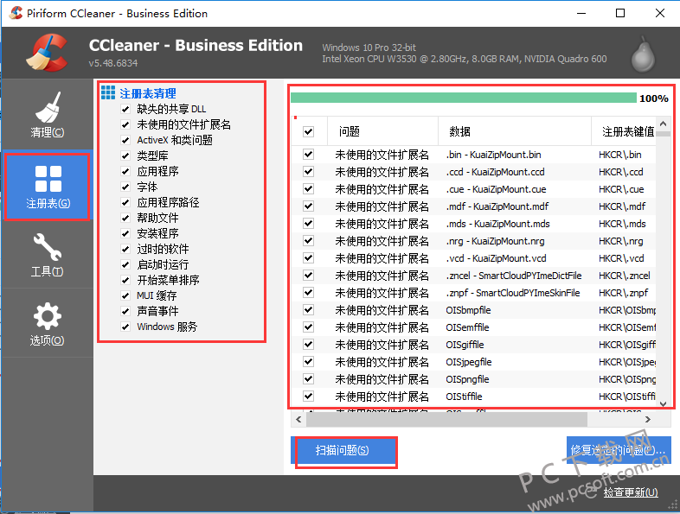Uncheck the .nrg KuaiZipMount.nrg row
The image size is (680, 514).
[x=308, y=241]
